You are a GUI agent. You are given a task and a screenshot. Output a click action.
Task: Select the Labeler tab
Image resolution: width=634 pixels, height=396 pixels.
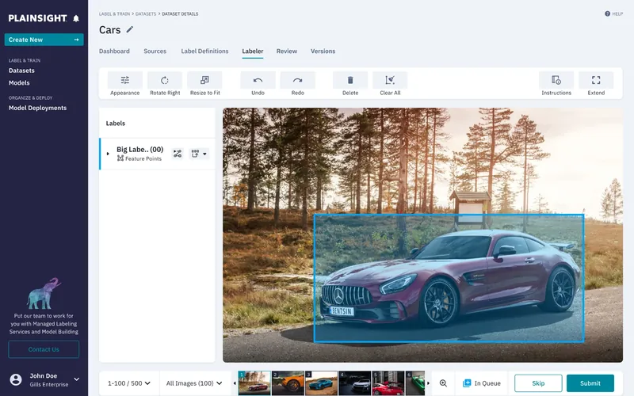pos(253,51)
